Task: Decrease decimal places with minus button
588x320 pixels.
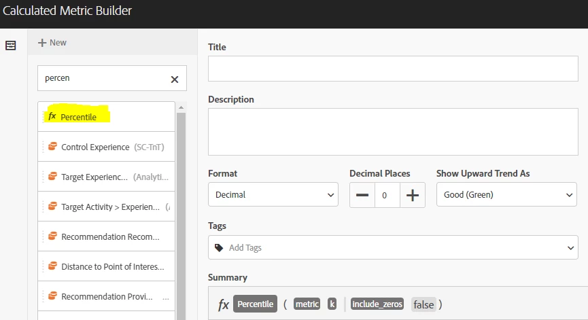Action: point(362,195)
